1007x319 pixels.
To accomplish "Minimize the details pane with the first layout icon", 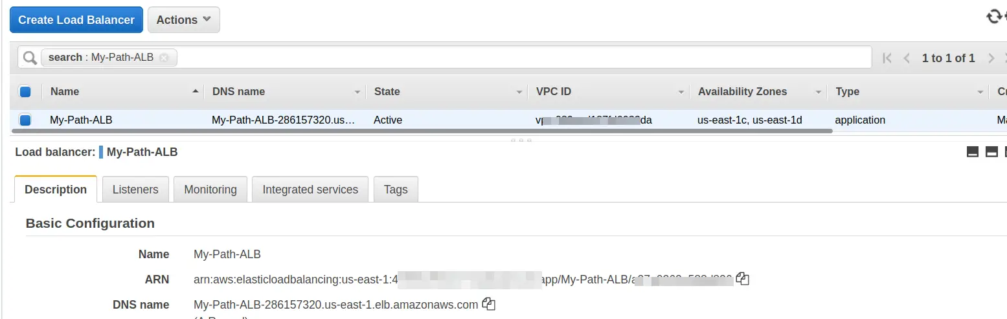I will tap(972, 152).
